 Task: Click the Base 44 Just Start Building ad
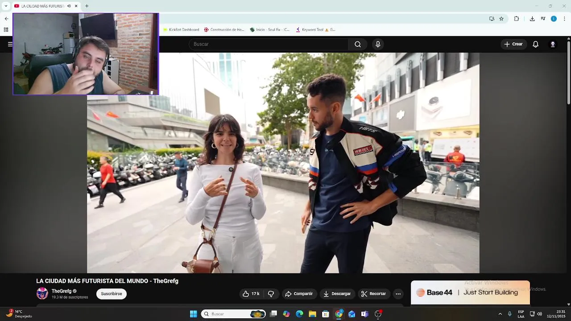coord(470,292)
